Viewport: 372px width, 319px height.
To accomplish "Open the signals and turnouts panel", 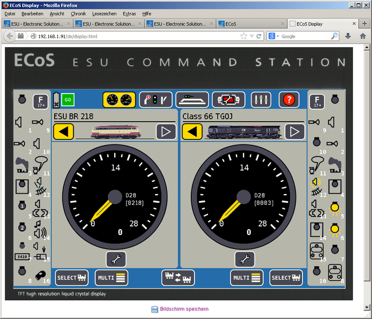I will coord(156,100).
